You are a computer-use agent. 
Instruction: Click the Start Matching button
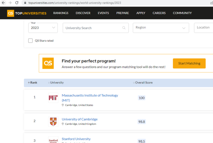189,63
